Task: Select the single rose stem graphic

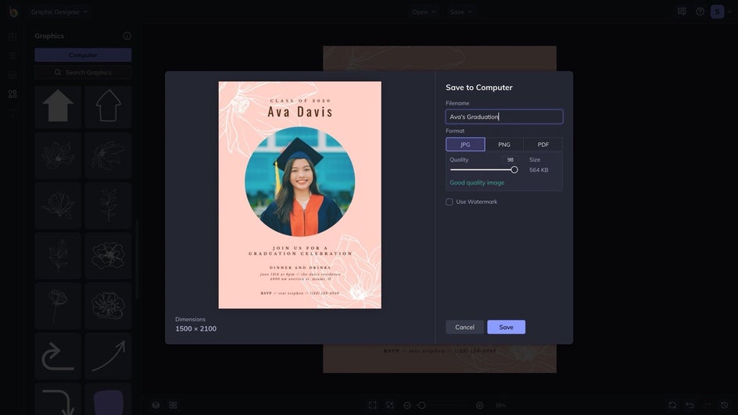Action: point(58,306)
